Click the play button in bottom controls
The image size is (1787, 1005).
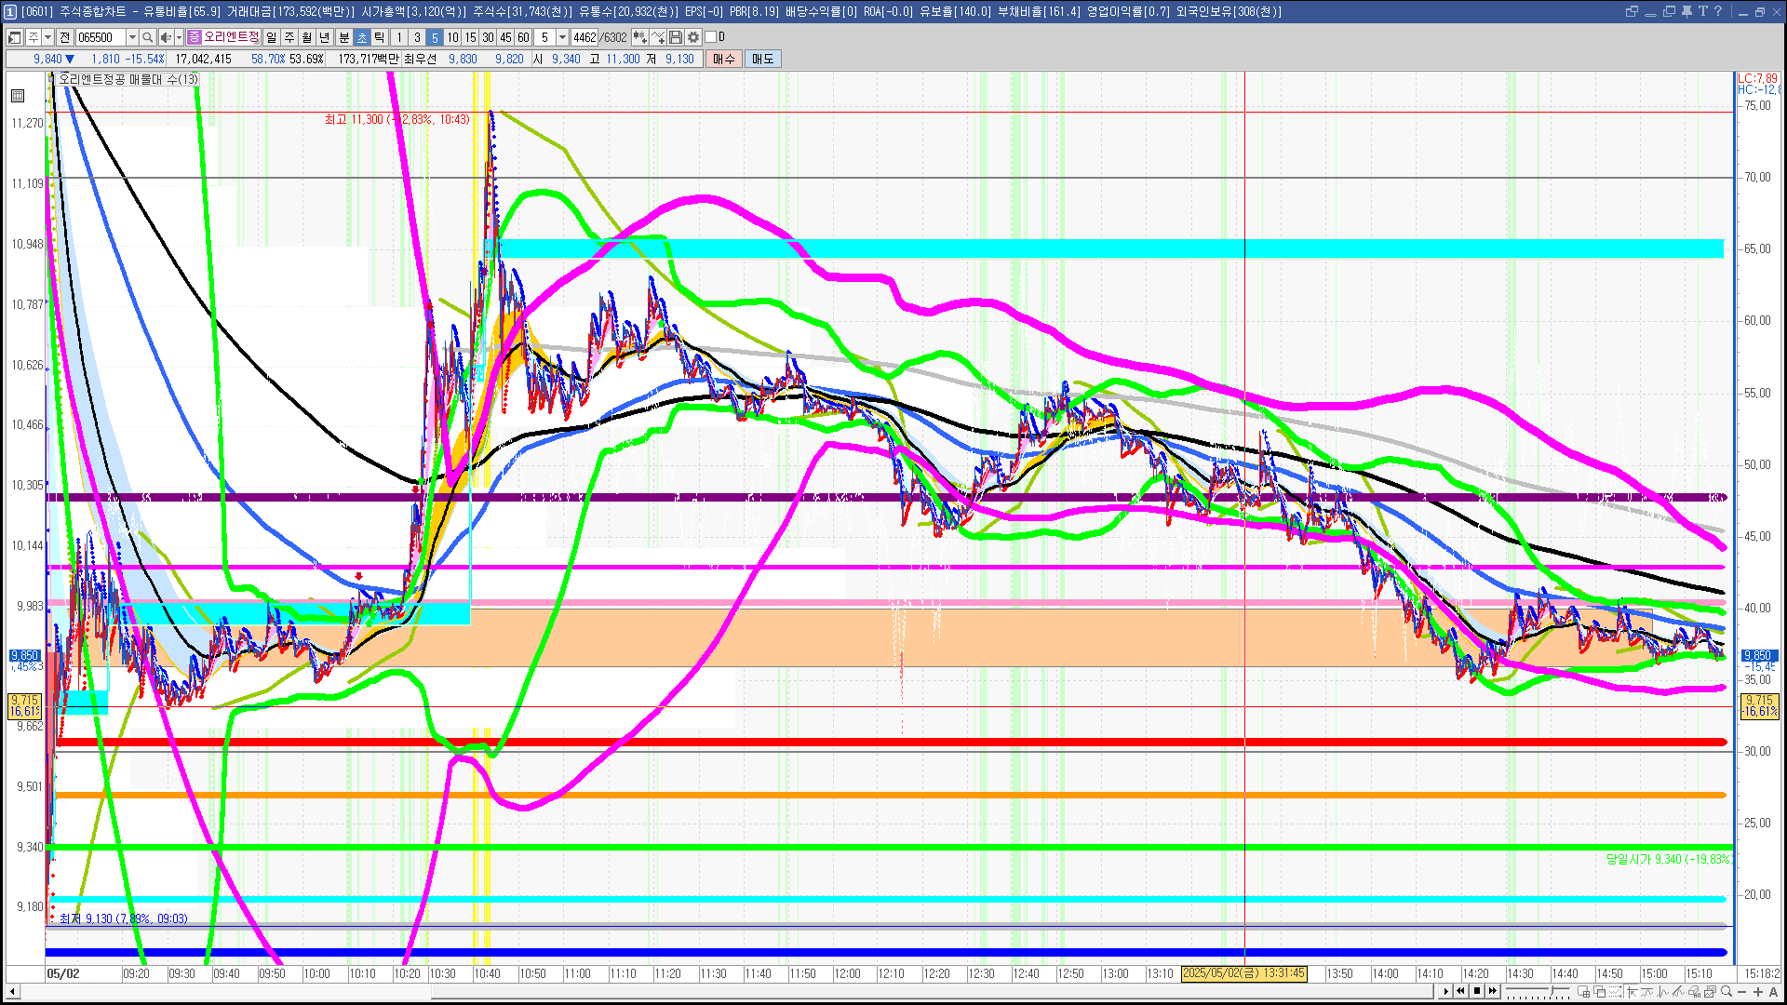click(1445, 991)
